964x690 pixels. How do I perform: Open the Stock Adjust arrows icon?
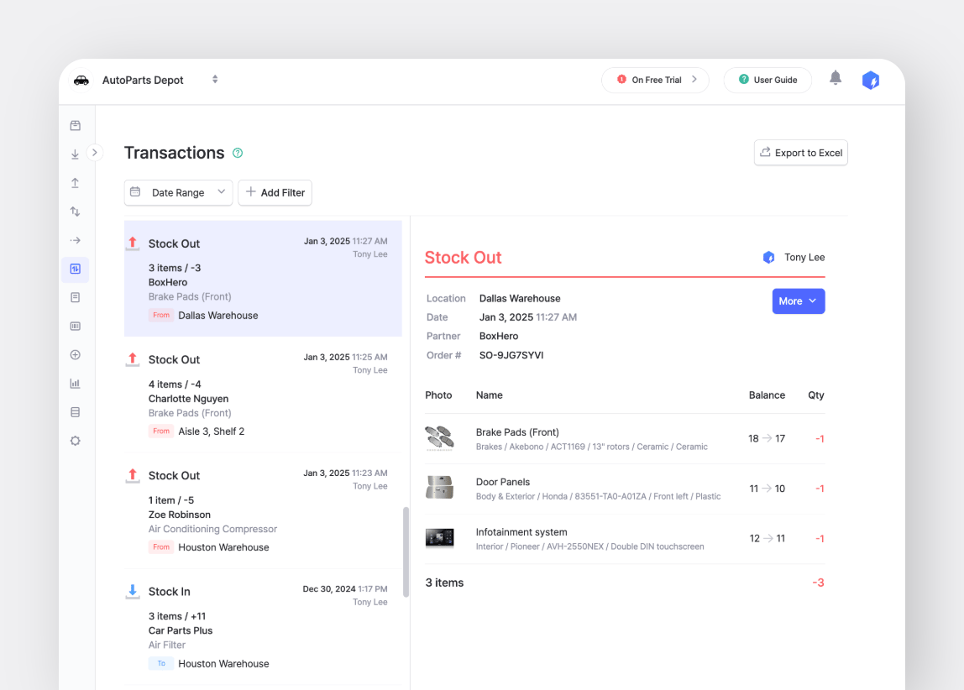(x=75, y=211)
